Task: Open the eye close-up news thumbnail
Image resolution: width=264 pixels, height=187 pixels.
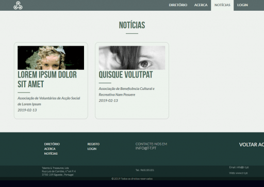Action: 132,58
